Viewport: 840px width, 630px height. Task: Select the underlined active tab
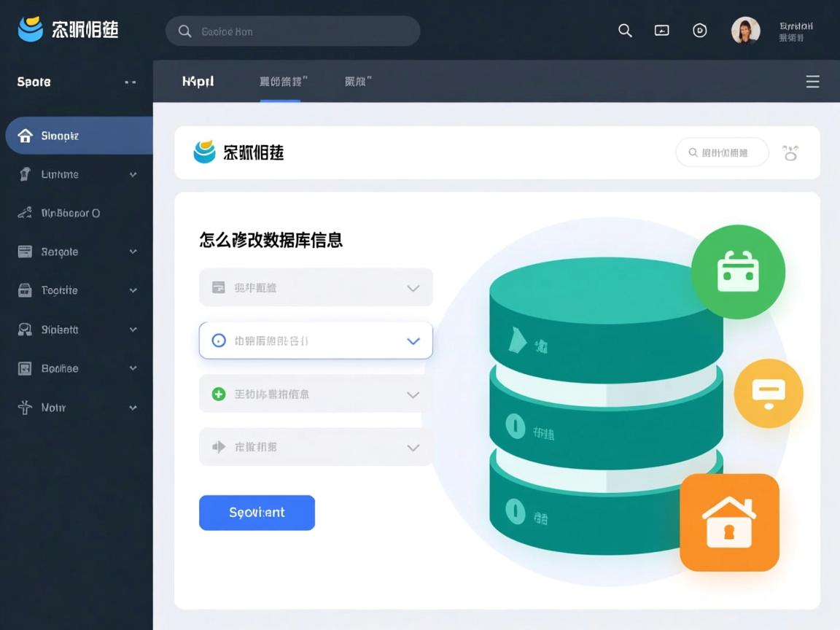point(280,82)
